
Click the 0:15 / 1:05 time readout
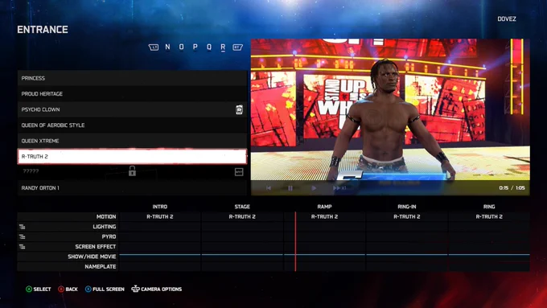coord(512,188)
